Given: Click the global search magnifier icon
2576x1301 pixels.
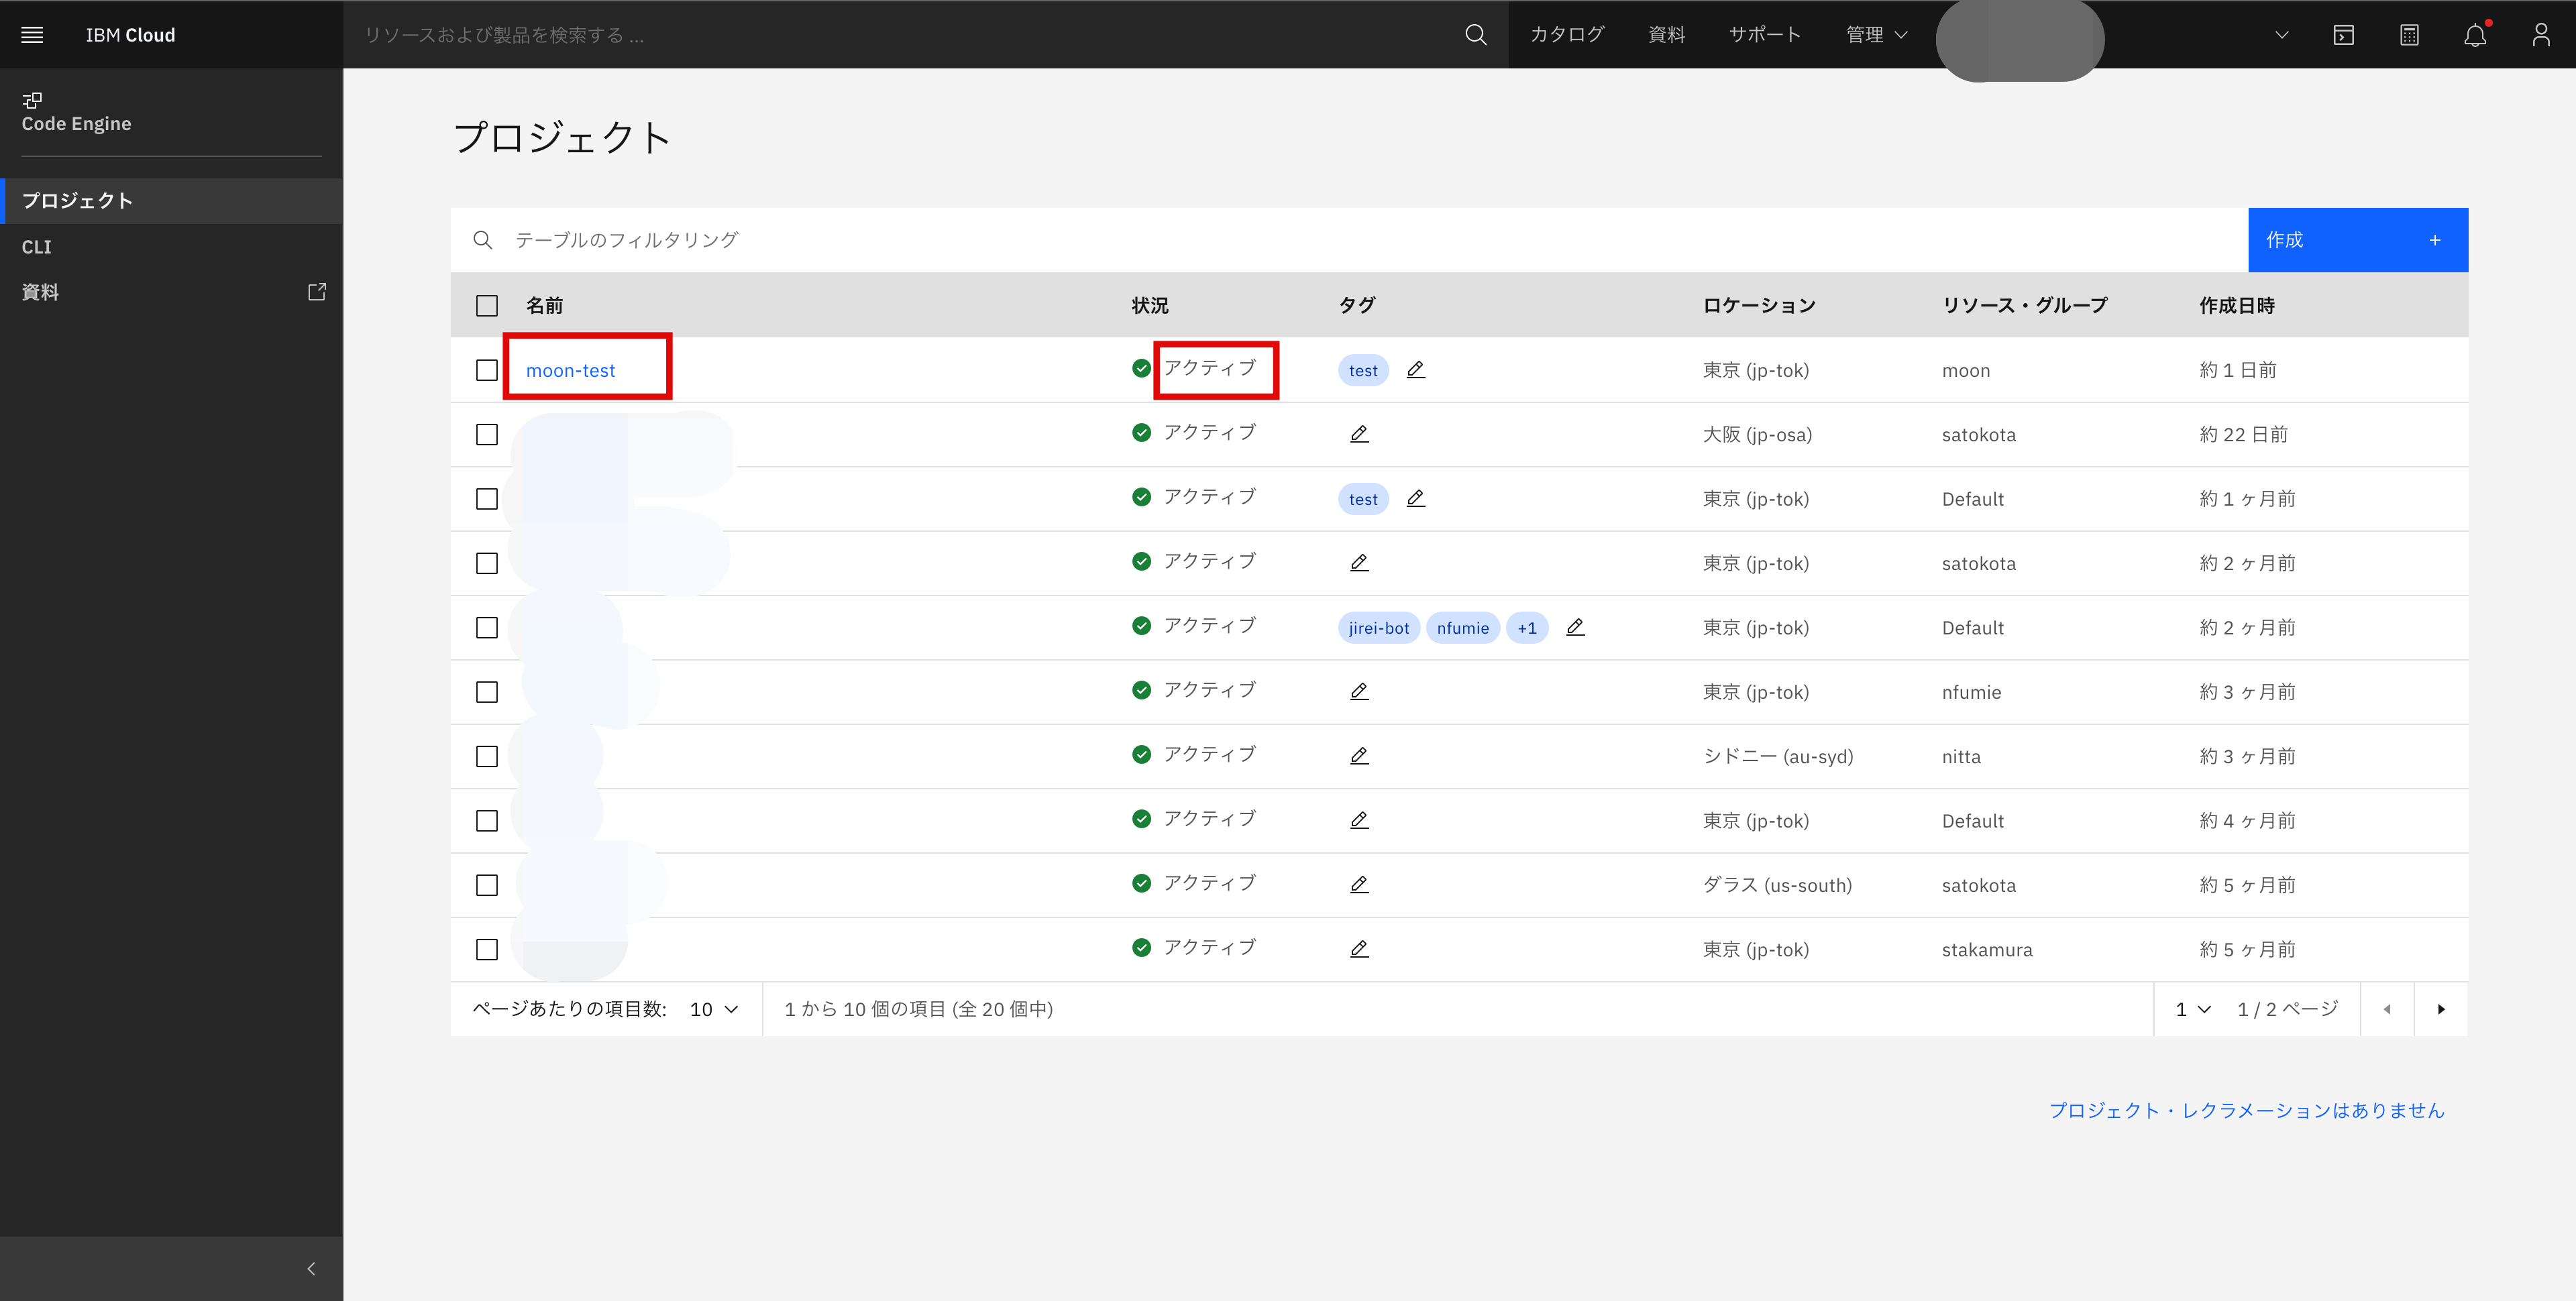Looking at the screenshot, I should pyautogui.click(x=1475, y=35).
